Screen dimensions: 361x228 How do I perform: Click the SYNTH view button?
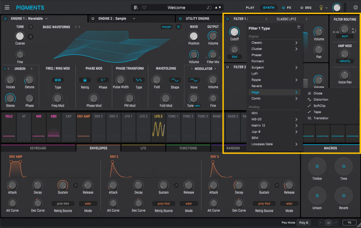tap(269, 8)
